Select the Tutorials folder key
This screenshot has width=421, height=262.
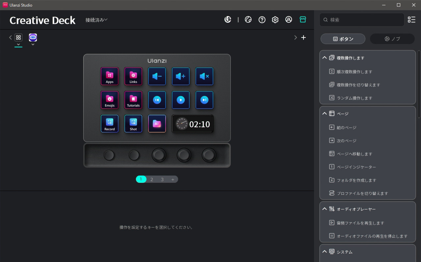[x=133, y=100]
